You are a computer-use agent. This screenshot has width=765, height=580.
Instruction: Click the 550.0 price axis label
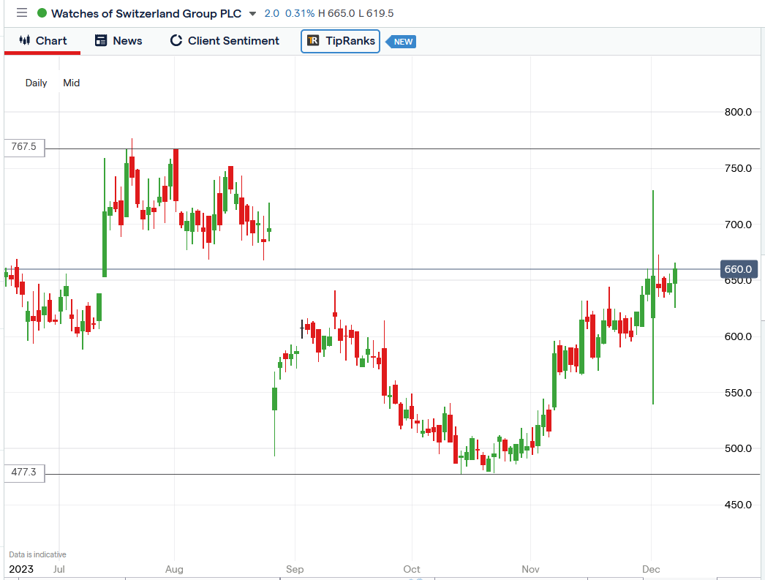[x=738, y=393]
